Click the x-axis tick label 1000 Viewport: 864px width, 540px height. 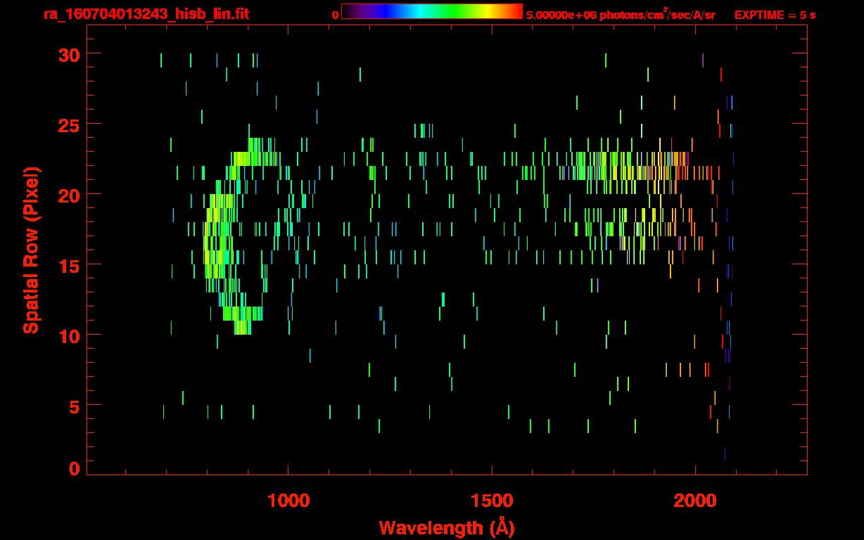288,501
